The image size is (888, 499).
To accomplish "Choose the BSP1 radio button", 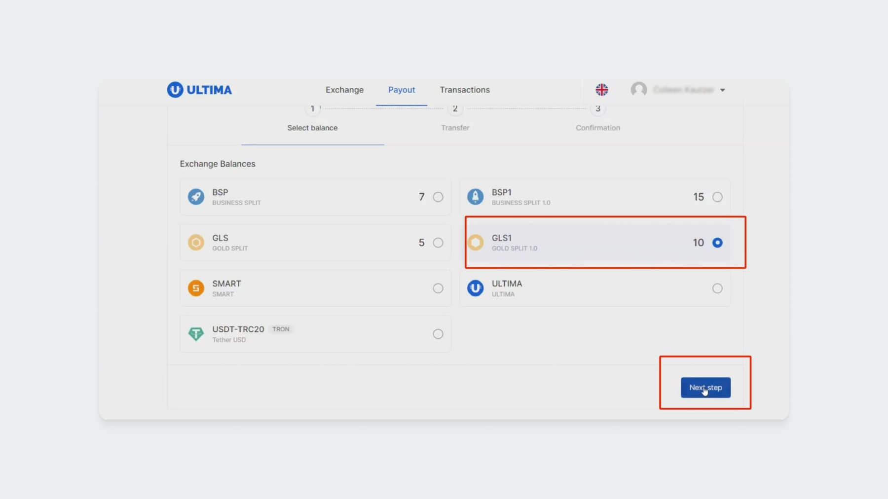I will [717, 197].
